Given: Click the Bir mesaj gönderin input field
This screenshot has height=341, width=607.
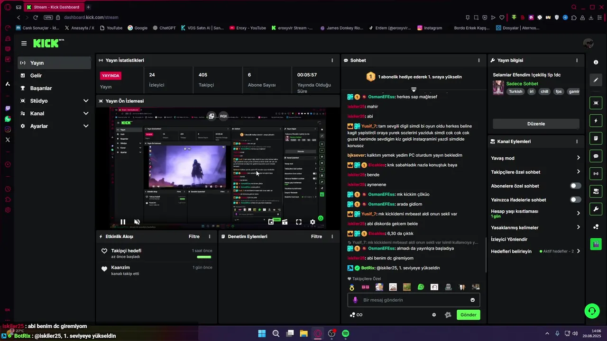Looking at the screenshot, I should click(x=414, y=300).
